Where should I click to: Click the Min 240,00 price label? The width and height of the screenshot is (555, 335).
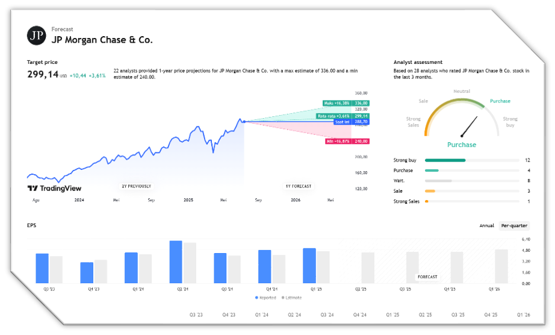(x=347, y=142)
